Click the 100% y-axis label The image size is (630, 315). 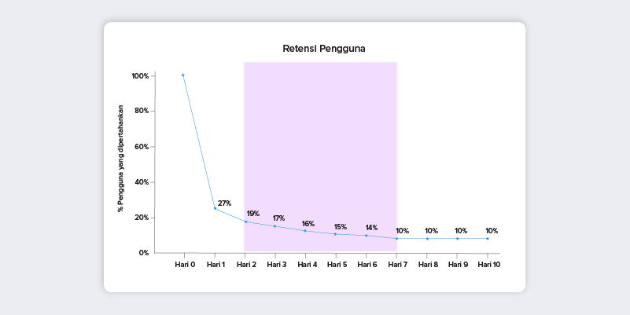pos(140,76)
